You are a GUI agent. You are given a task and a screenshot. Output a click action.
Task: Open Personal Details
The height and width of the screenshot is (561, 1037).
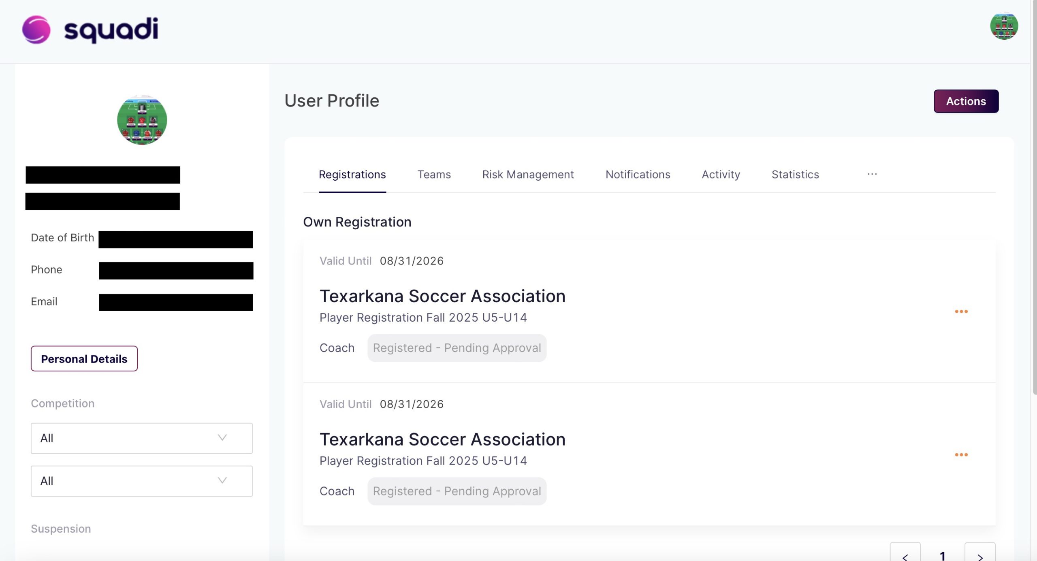(x=84, y=358)
